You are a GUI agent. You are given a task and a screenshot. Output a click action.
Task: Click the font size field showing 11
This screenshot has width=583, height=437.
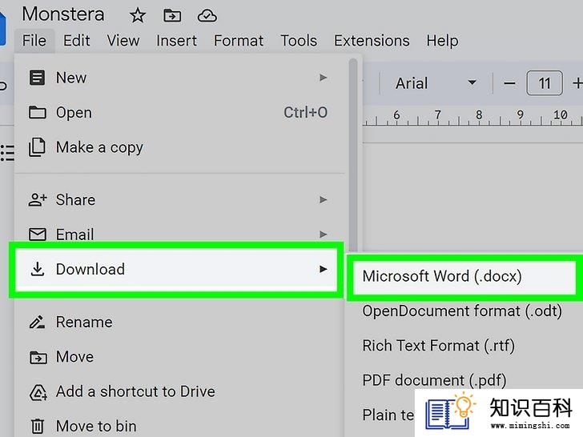click(545, 83)
